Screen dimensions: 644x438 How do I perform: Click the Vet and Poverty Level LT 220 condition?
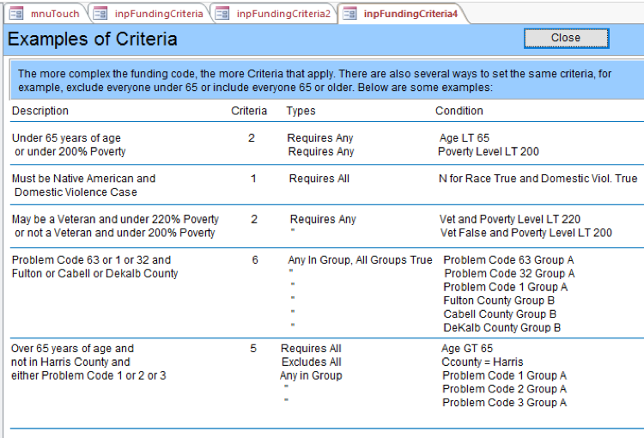coord(510,220)
